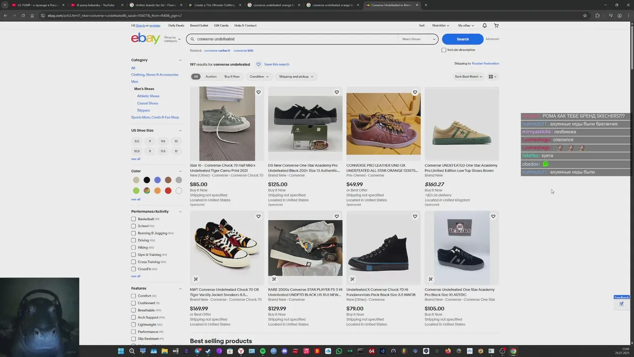This screenshot has width=634, height=357.
Task: Heart the RARE 2000s Star Player listing
Action: coord(337,216)
